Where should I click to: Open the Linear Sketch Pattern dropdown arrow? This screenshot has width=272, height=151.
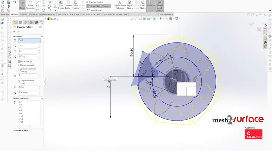[x=112, y=6]
